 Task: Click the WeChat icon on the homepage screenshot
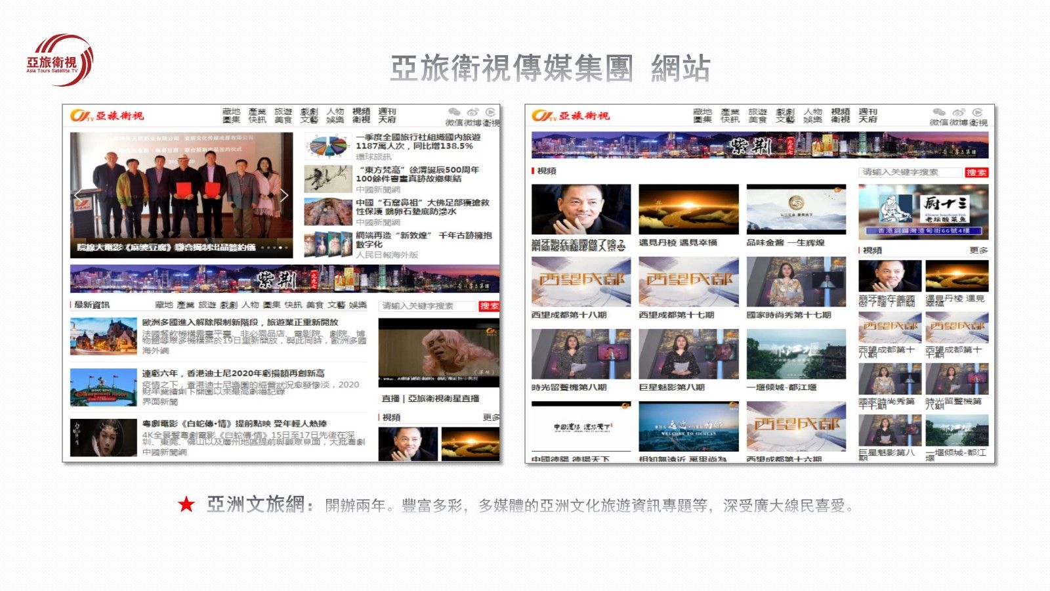point(454,112)
